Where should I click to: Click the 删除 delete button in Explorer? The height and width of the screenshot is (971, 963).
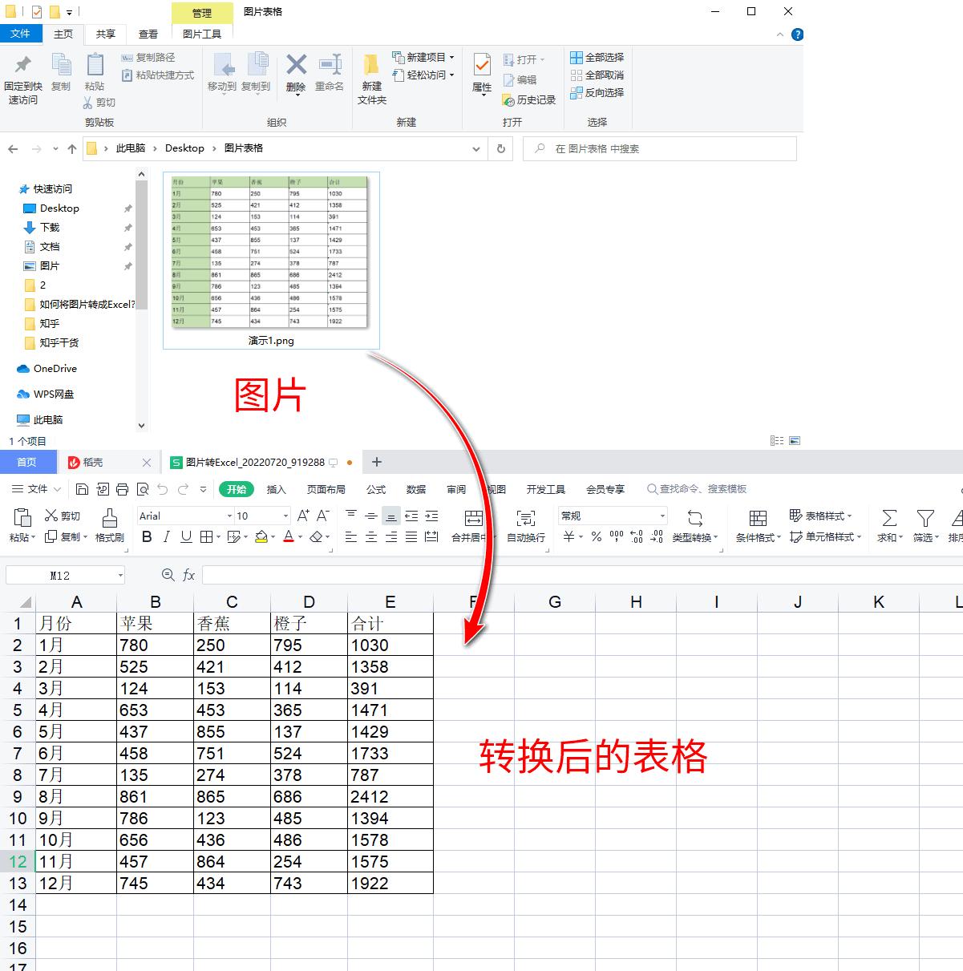[295, 75]
